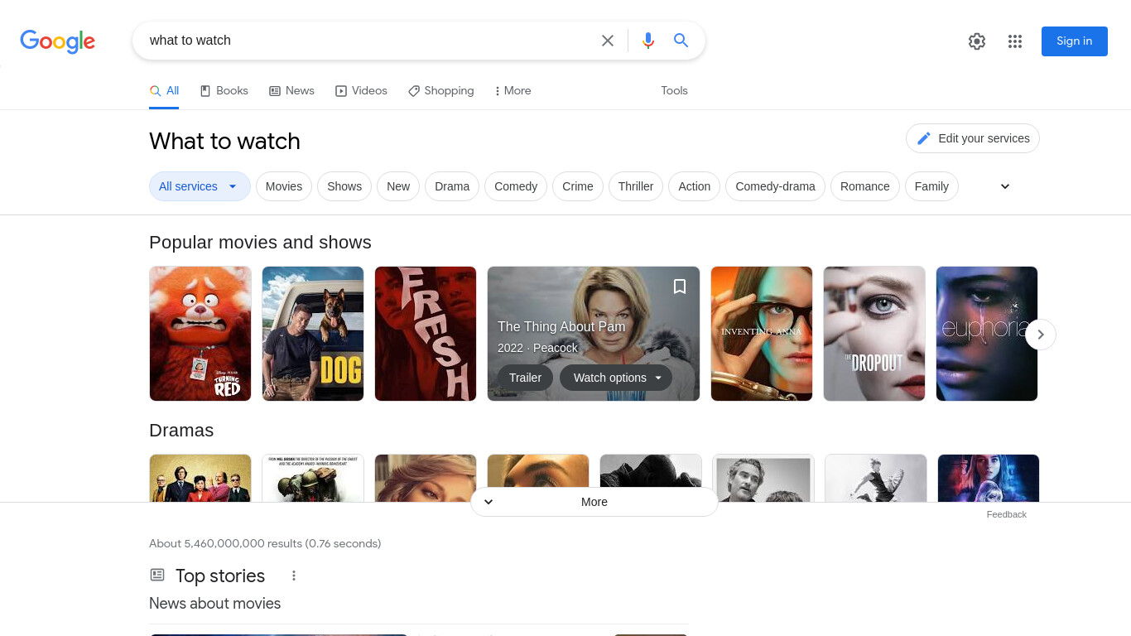Image resolution: width=1131 pixels, height=636 pixels.
Task: Filter by Romance chip
Action: pyautogui.click(x=865, y=186)
